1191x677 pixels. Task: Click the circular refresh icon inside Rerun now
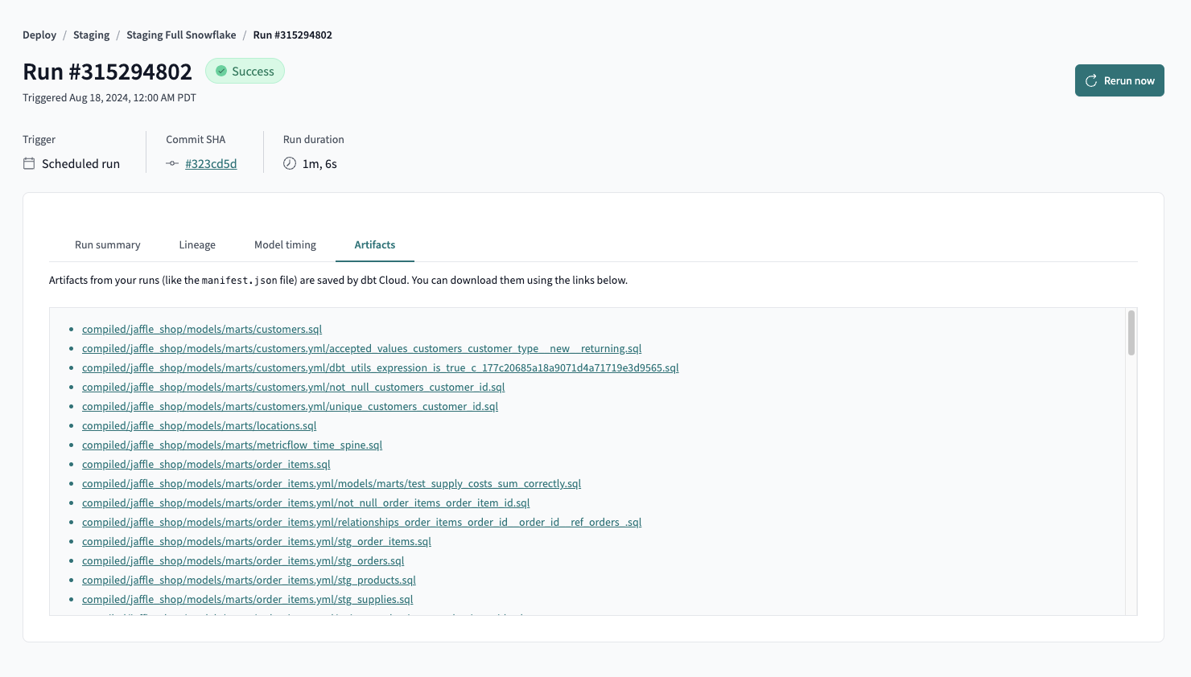[x=1091, y=80]
